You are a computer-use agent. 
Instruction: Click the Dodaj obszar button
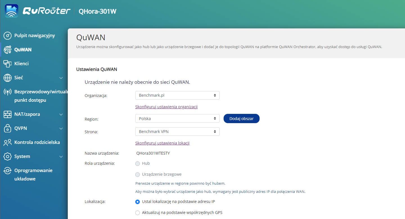[x=242, y=119]
